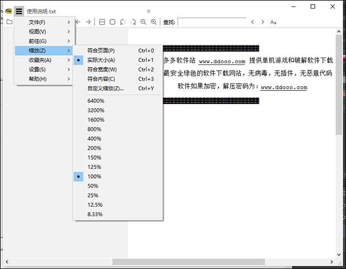Screen dimensions: 346x269
Task: Click the zoom out magnifier icon
Action: click(x=144, y=22)
